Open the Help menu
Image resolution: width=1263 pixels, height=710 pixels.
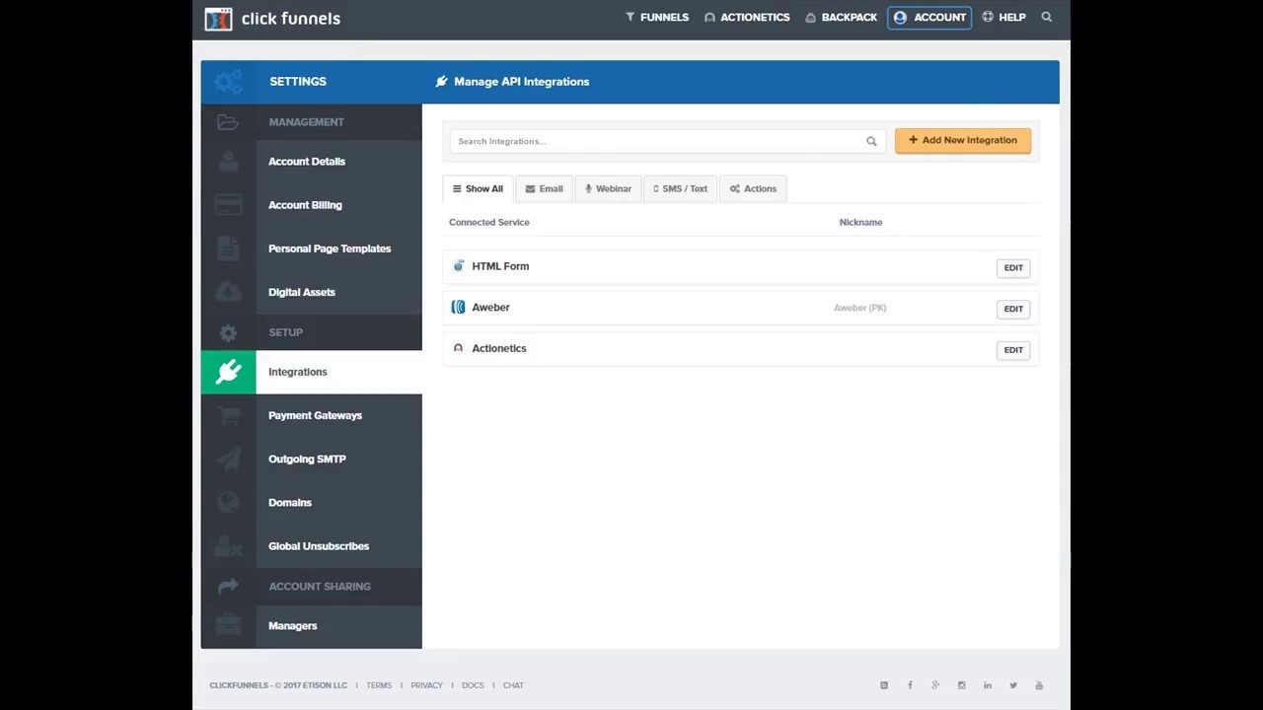point(1003,17)
